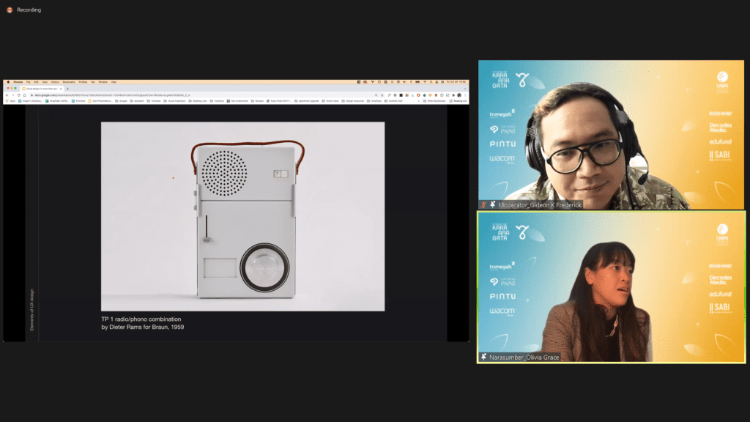Viewport: 750px width, 422px height.
Task: Click the Apple menu icon
Action: pyautogui.click(x=7, y=82)
